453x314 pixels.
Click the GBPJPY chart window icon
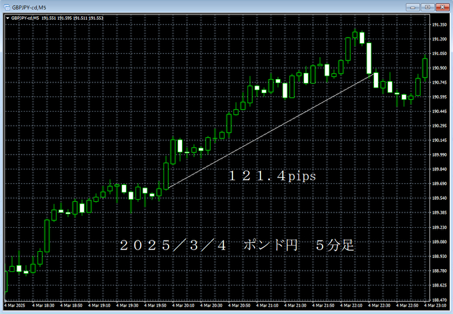click(7, 7)
